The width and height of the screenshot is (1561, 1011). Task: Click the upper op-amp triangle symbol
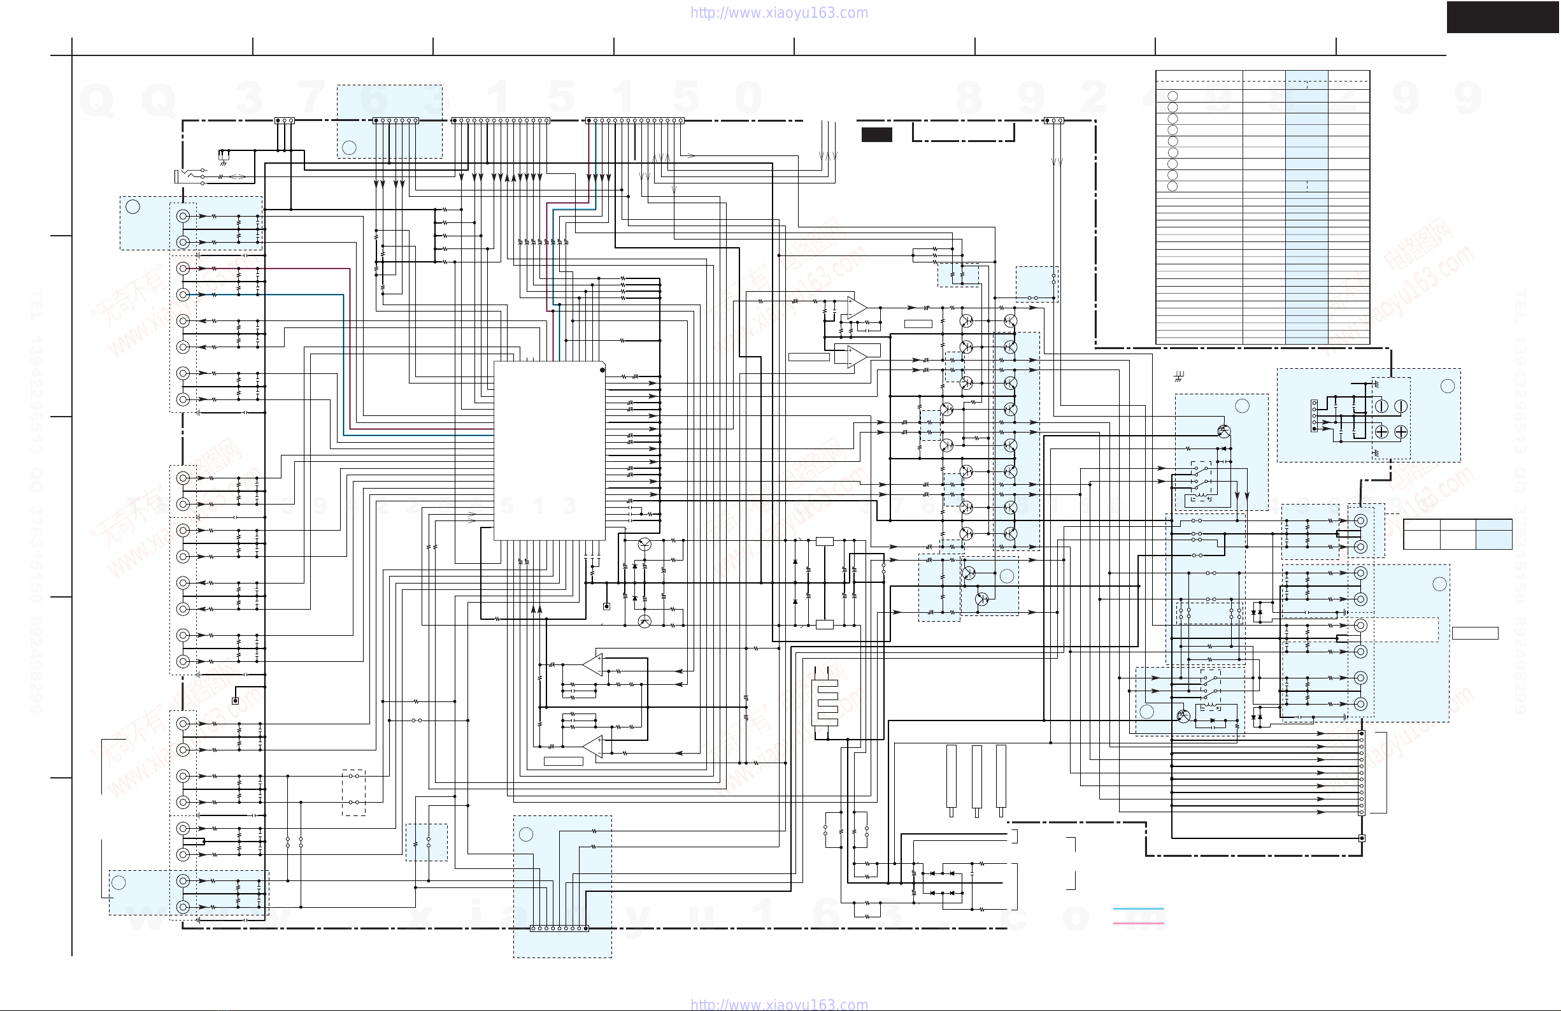pos(857,308)
